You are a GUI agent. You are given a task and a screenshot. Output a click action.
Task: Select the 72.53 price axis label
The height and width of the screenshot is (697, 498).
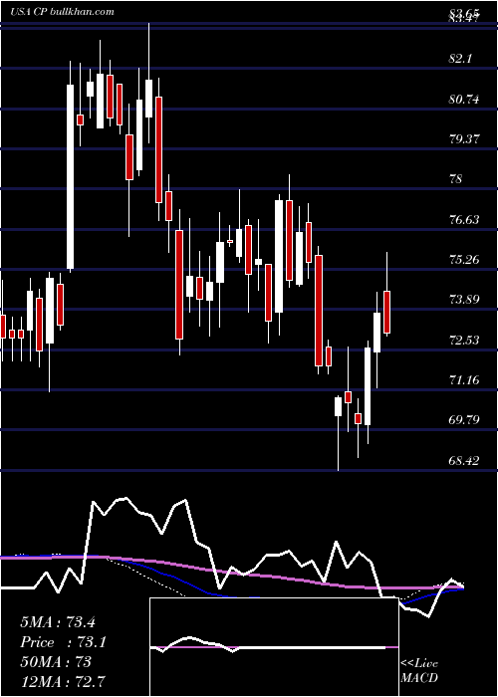[464, 341]
